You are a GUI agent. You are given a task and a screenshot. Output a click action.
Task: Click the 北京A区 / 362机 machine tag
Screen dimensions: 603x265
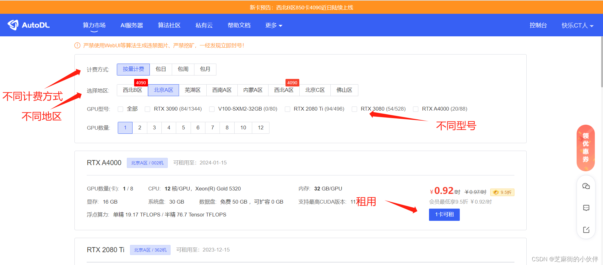[150, 250]
